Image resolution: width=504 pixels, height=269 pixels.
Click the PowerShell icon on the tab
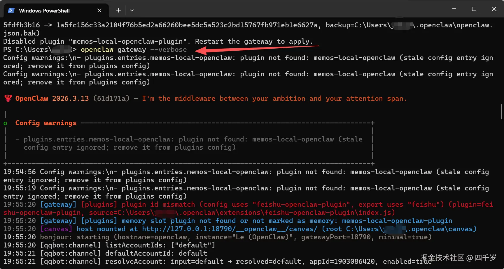[x=11, y=10]
